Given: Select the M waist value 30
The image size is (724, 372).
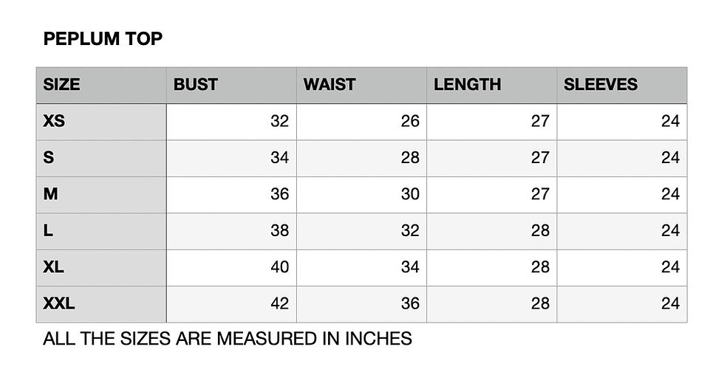Looking at the screenshot, I should [x=410, y=194].
